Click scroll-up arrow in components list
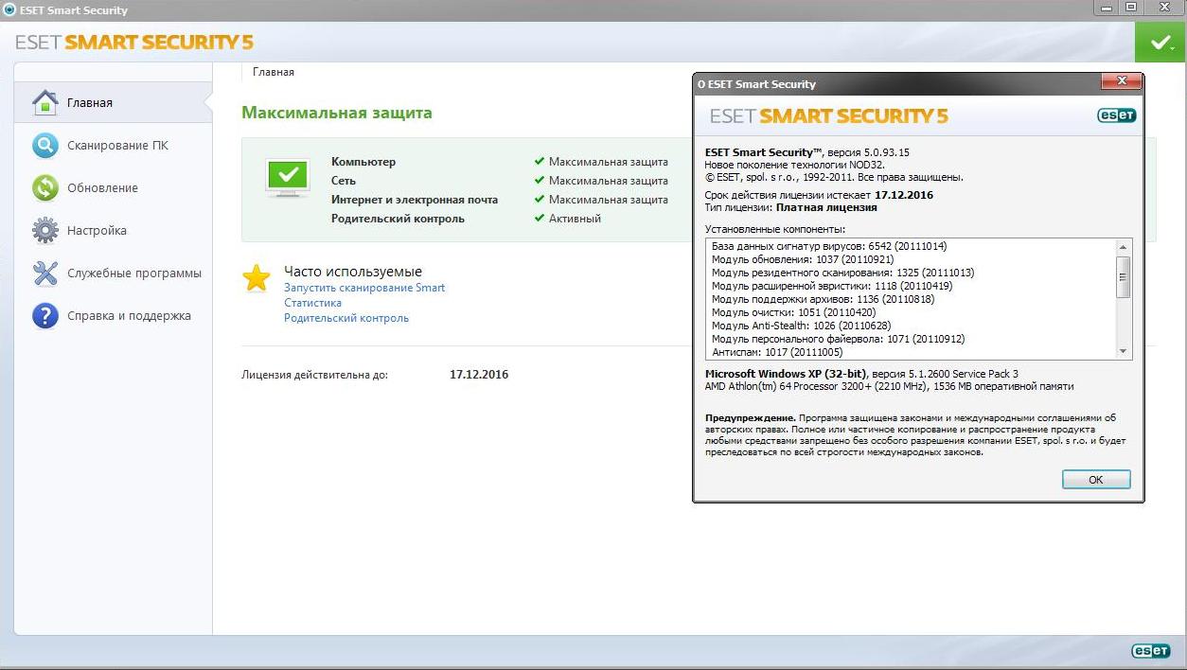1187x670 pixels. click(1124, 246)
